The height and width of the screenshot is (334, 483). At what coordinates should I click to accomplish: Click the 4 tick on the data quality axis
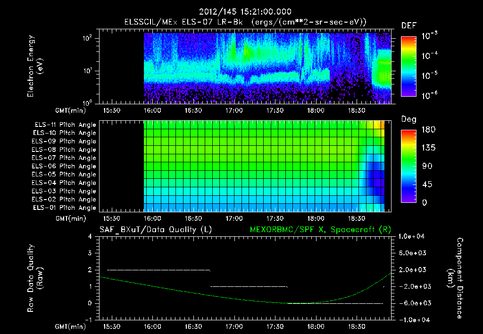[90, 237]
